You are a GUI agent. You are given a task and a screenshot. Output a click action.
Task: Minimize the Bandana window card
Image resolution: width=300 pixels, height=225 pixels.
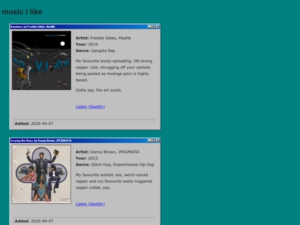pyautogui.click(x=149, y=27)
